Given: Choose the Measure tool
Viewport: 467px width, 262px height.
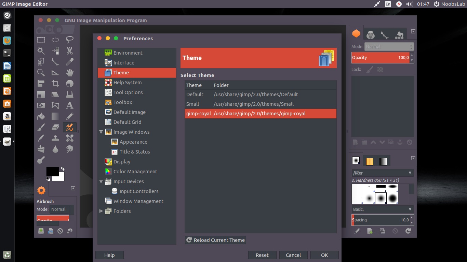Looking at the screenshot, I should point(55,73).
